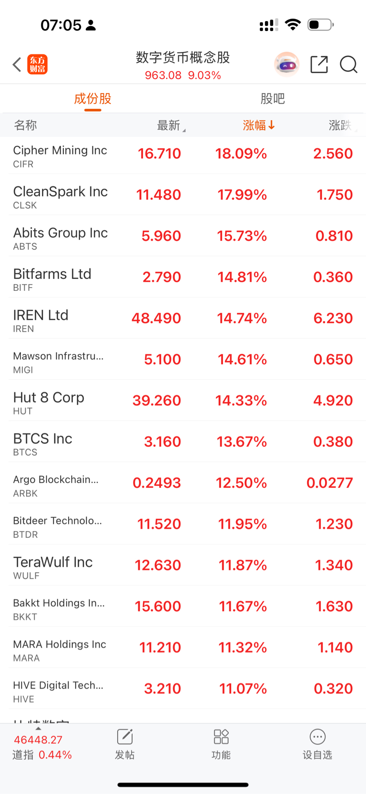Screen dimensions: 366x794
Task: Open the 东方财富 logo icon
Action: tap(38, 64)
